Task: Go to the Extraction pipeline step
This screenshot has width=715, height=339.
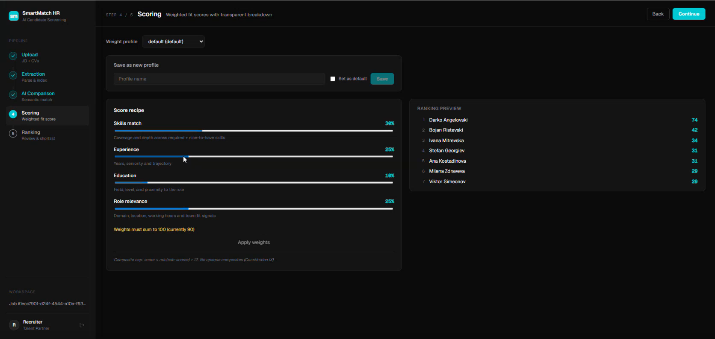Action: (47, 77)
